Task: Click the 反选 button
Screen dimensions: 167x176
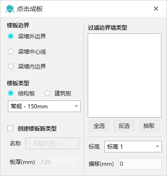Action: (124, 126)
